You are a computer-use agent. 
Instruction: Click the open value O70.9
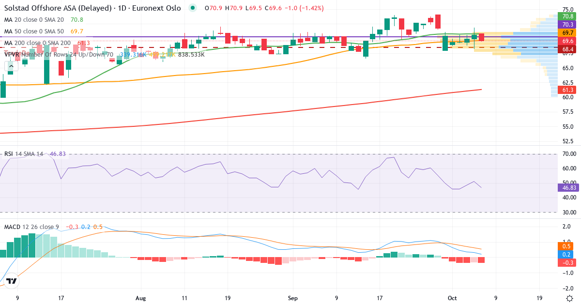(214, 8)
